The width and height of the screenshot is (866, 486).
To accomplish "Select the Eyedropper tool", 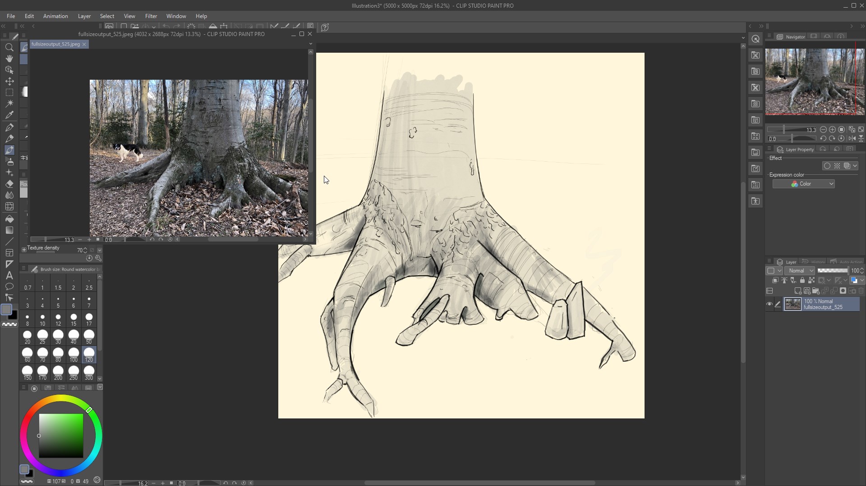I will tap(9, 115).
